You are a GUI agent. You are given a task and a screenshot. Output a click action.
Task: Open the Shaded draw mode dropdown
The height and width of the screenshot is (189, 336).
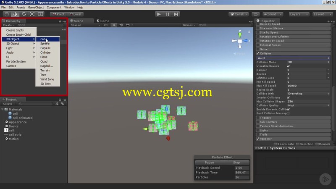[85, 25]
